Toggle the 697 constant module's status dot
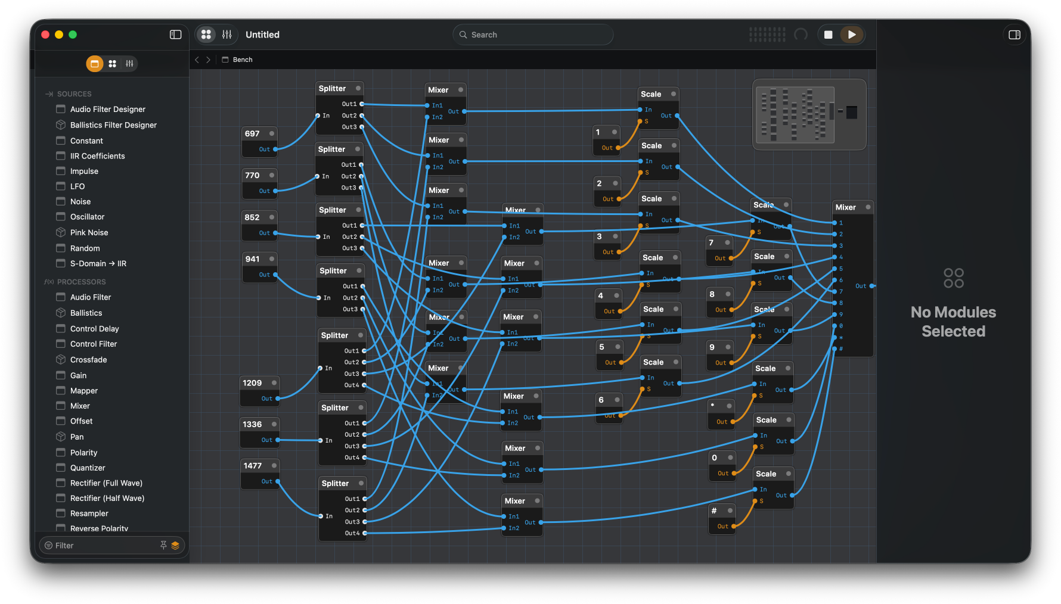 tap(272, 133)
